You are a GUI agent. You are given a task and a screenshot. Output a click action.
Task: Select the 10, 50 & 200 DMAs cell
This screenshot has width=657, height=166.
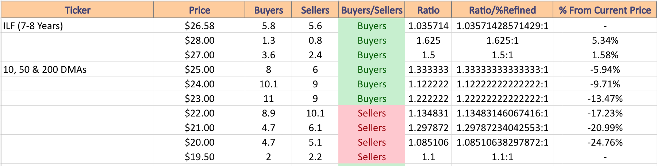coord(77,69)
